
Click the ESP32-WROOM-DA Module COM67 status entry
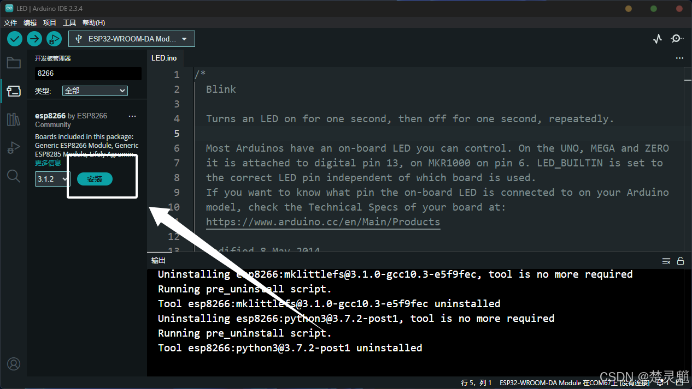574,383
